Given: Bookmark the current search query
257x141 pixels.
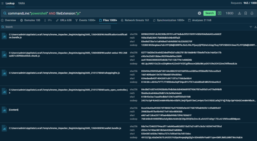Looking at the screenshot, I should (246, 13).
